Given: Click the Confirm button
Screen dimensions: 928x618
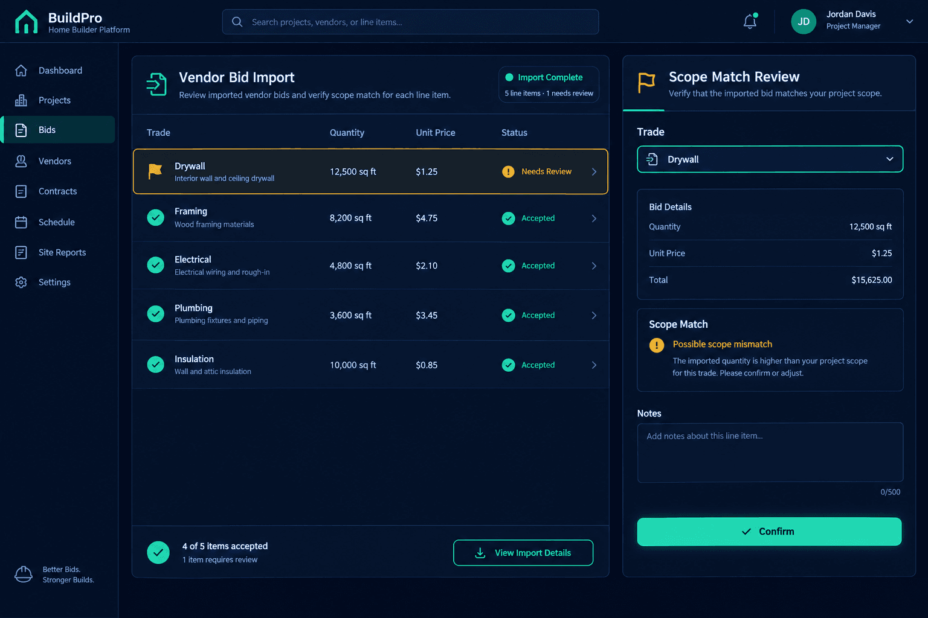Looking at the screenshot, I should pos(769,532).
